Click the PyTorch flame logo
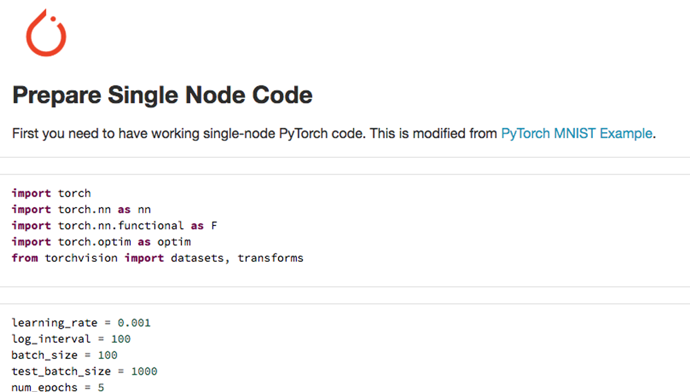Image resolution: width=690 pixels, height=392 pixels. click(x=46, y=33)
